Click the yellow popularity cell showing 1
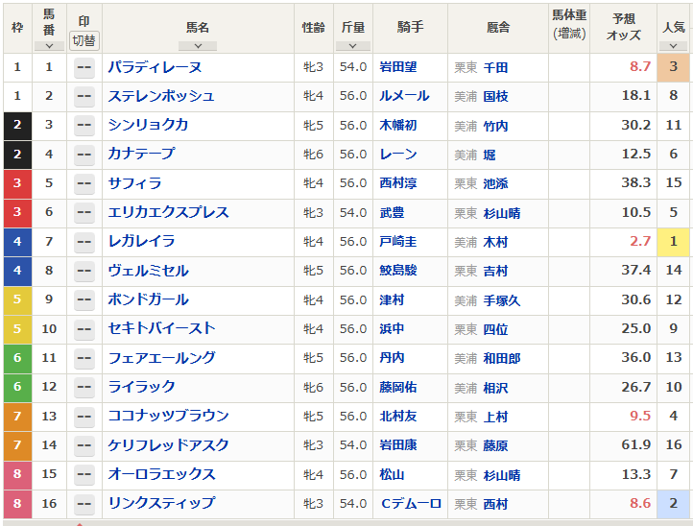This screenshot has height=526, width=693. (674, 242)
